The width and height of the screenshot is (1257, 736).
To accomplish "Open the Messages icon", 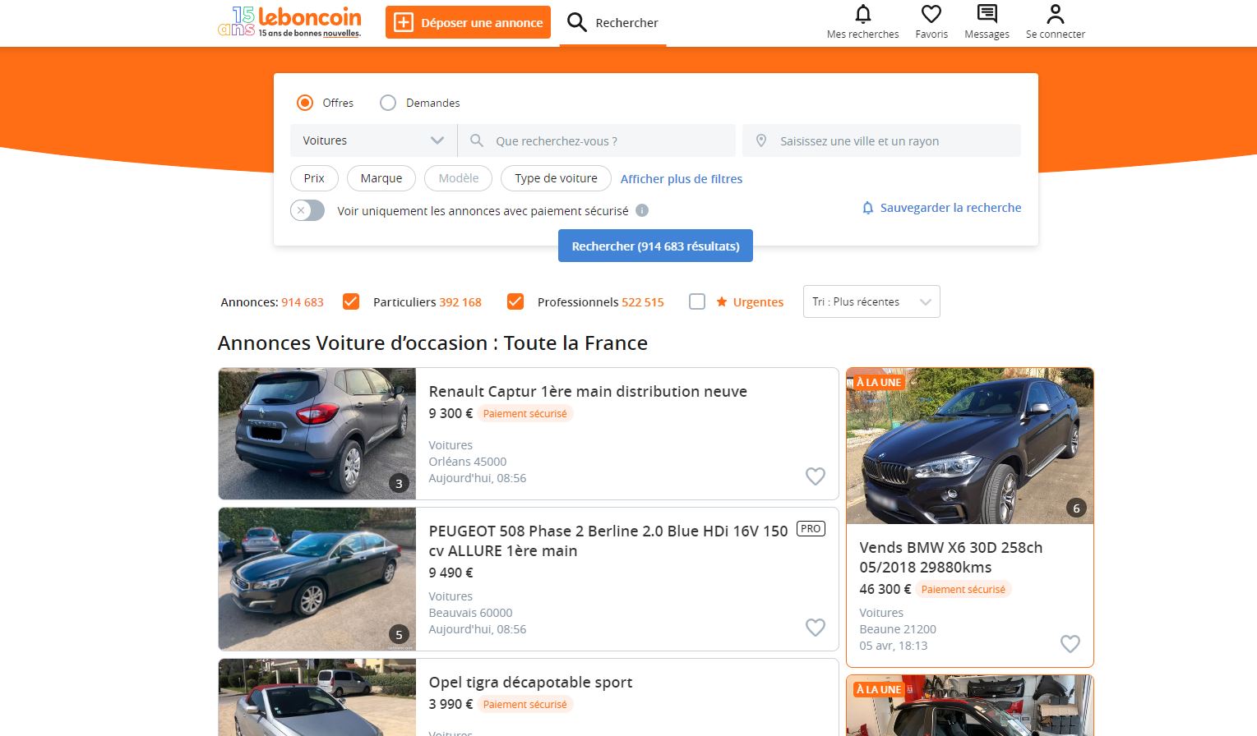I will pyautogui.click(x=987, y=15).
